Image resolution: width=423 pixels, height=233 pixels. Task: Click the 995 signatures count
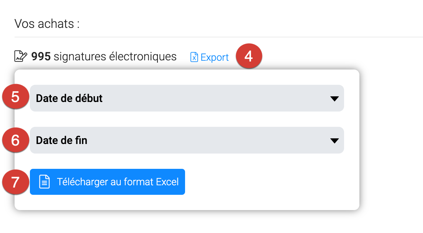pos(41,57)
